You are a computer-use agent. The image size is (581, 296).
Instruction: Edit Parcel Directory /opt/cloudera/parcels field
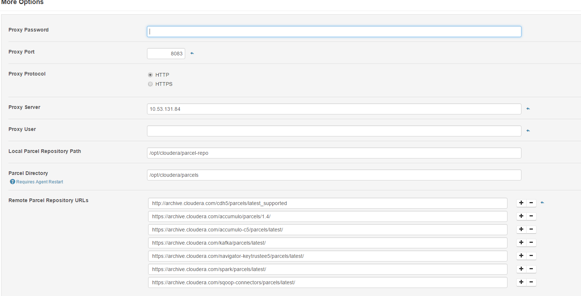click(334, 175)
